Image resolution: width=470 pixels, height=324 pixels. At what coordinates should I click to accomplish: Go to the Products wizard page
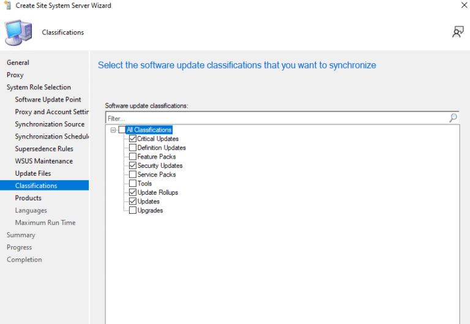tap(28, 198)
